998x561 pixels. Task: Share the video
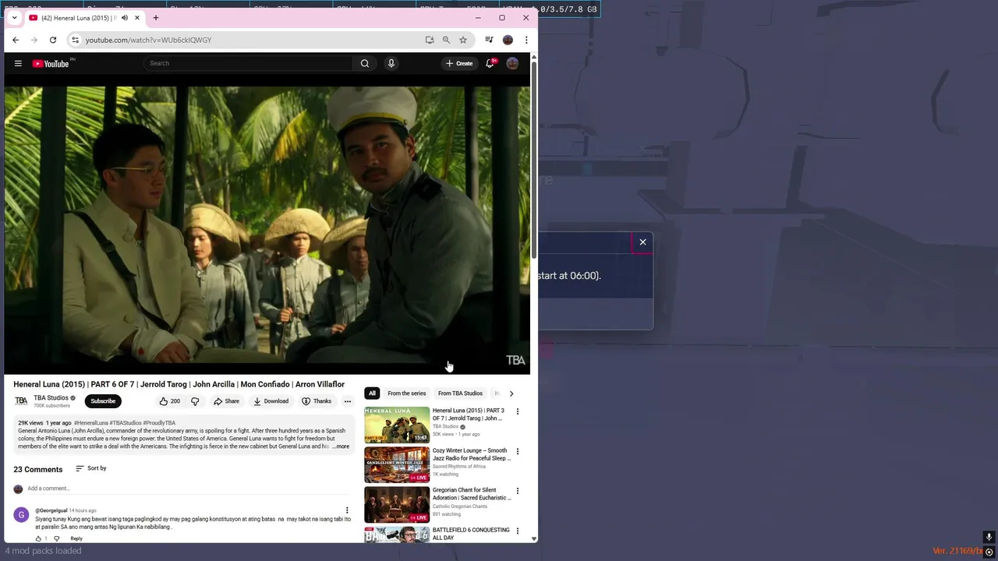tap(227, 401)
